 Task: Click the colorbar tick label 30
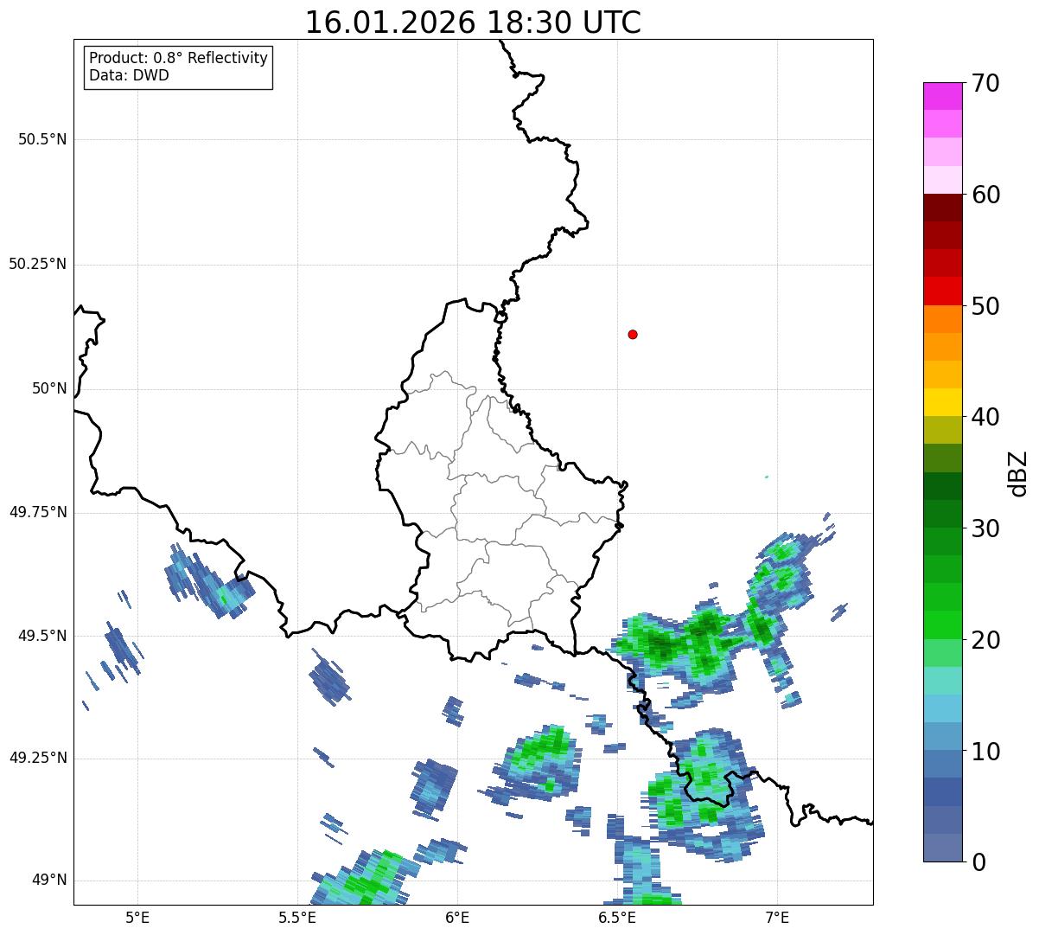(x=985, y=528)
